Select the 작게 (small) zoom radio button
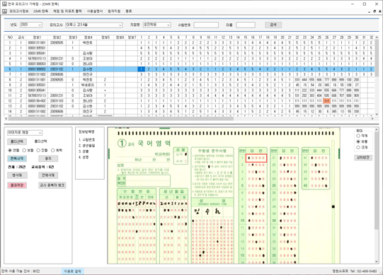383x275 pixels. 358,136
